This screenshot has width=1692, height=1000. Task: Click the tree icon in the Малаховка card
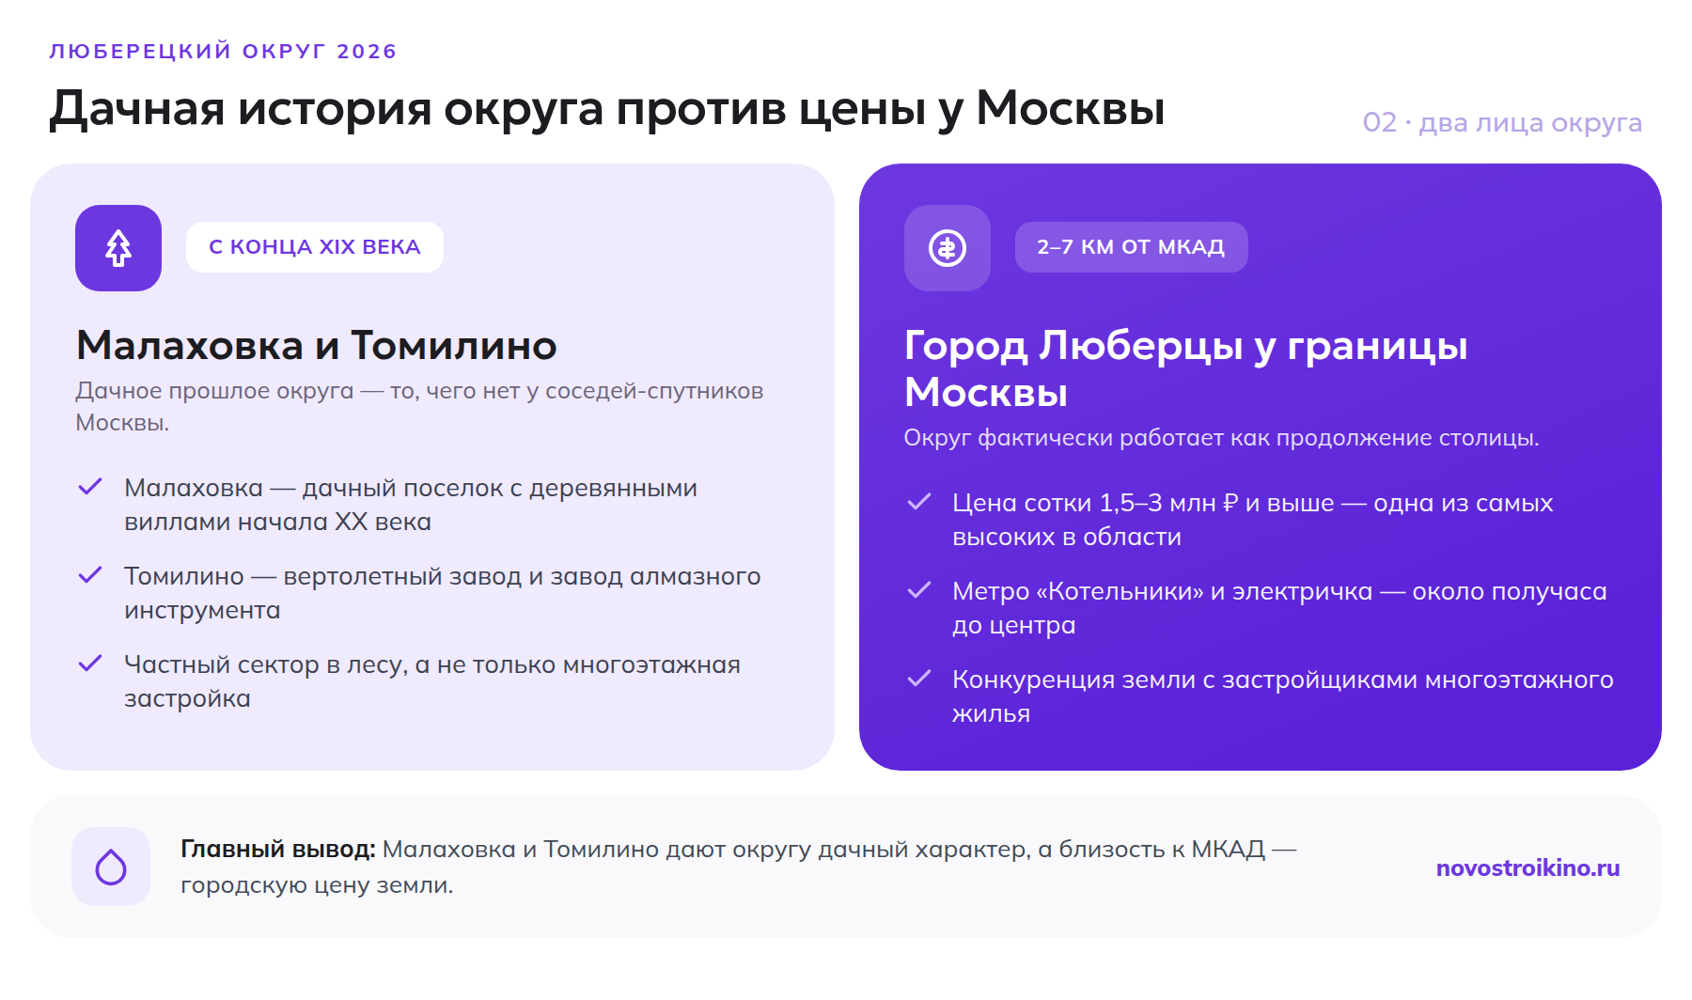click(x=118, y=248)
